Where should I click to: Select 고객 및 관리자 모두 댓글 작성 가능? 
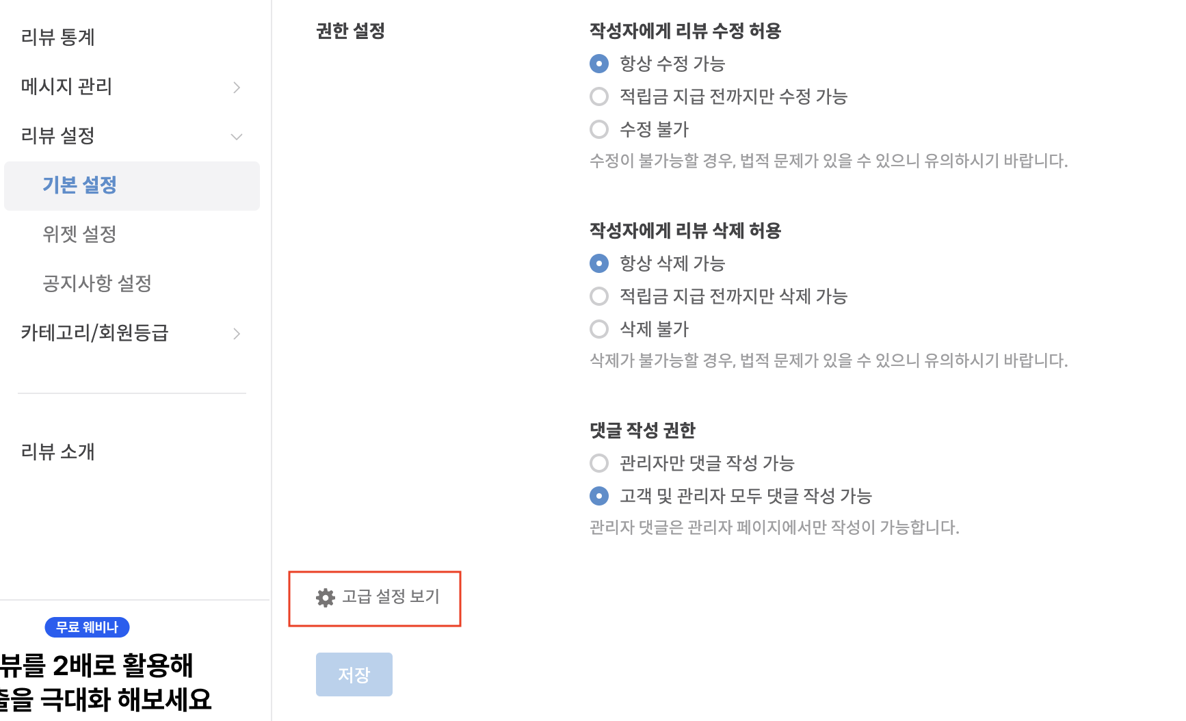(599, 496)
